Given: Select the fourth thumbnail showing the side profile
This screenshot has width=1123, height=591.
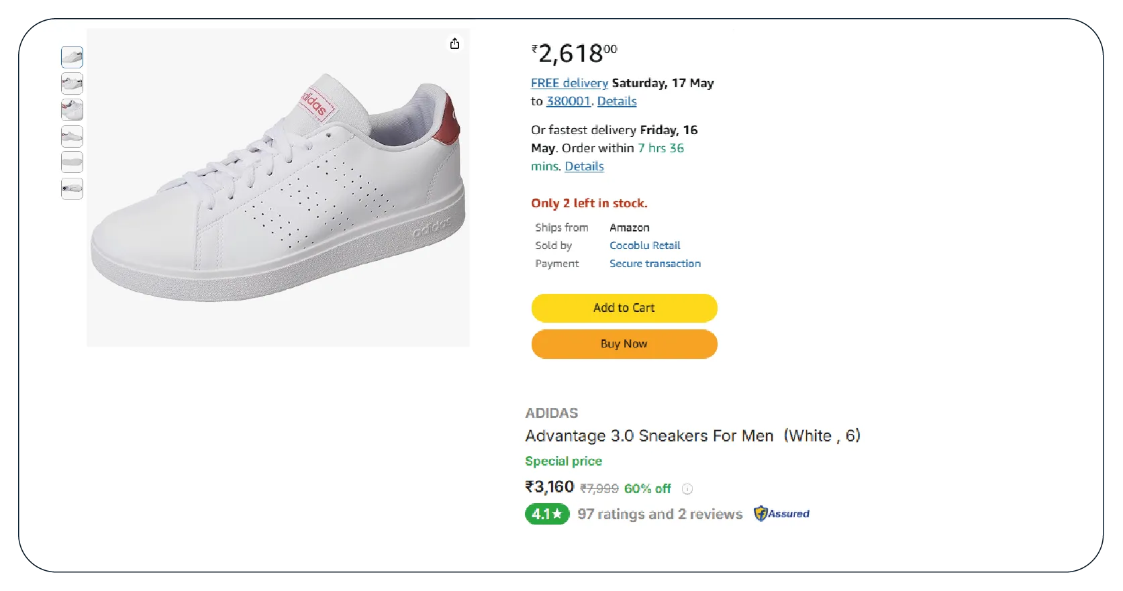Looking at the screenshot, I should tap(72, 136).
